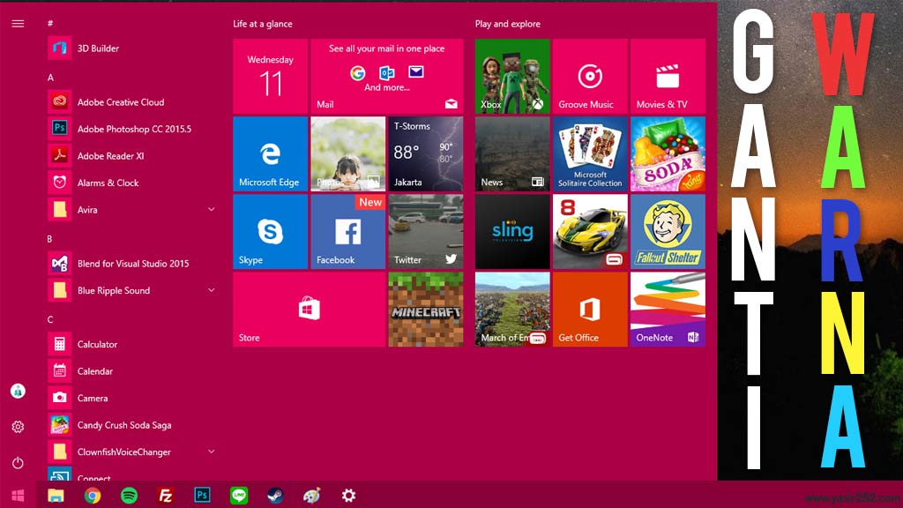Open the Store tile

pos(310,310)
